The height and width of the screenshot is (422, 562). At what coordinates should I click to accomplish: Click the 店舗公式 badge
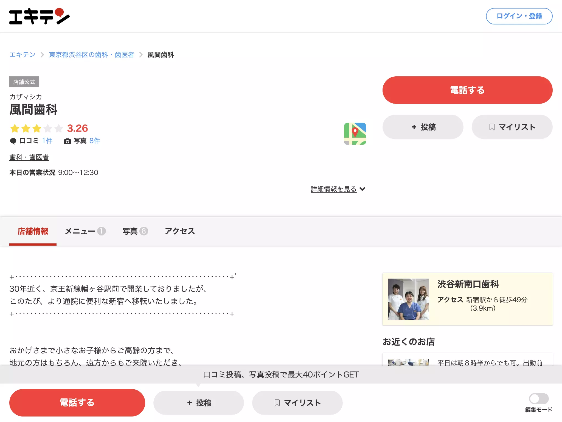tap(24, 82)
